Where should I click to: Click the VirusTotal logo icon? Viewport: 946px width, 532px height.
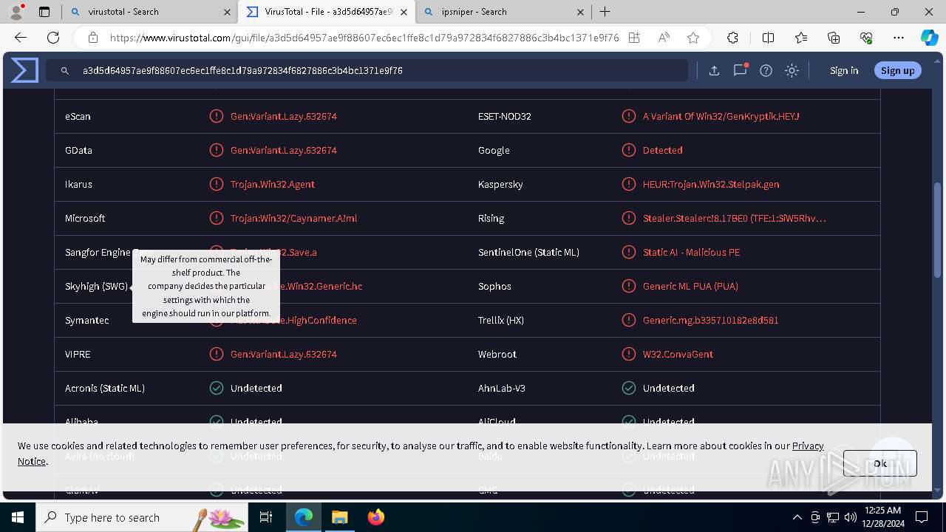click(24, 70)
